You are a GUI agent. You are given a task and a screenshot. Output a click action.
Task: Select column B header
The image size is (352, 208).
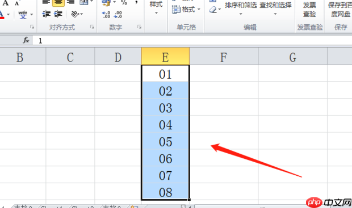coord(23,57)
